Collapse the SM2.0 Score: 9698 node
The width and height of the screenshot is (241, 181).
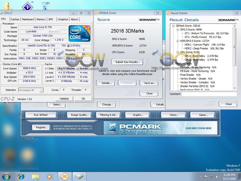point(178,30)
